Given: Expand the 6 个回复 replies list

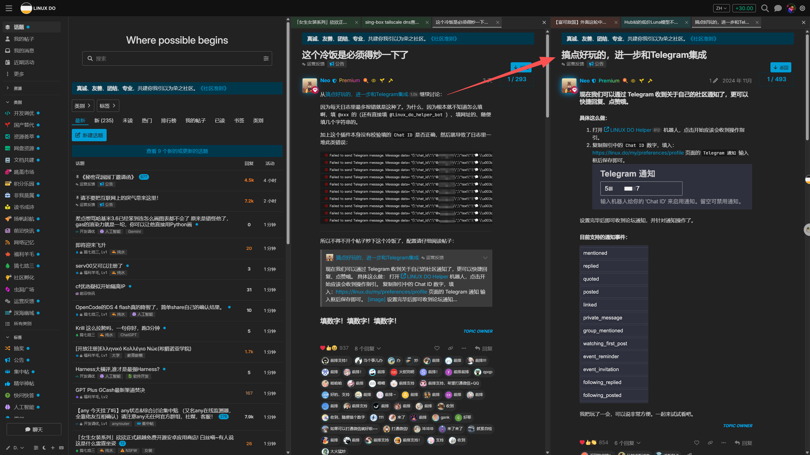Looking at the screenshot, I should coord(627,443).
